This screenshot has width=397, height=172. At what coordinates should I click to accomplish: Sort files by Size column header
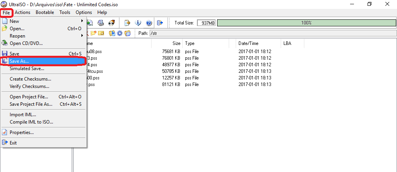(176, 43)
